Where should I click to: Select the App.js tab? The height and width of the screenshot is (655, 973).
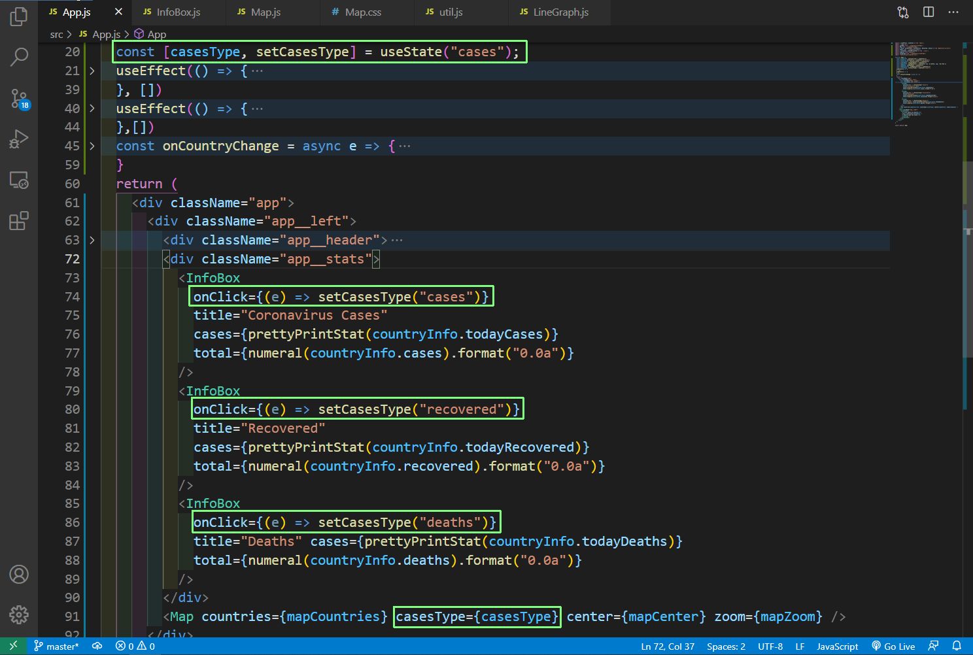click(77, 12)
